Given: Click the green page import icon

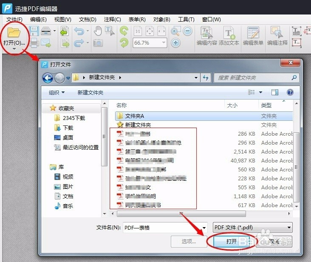Looking at the screenshot, I should tap(65, 31).
